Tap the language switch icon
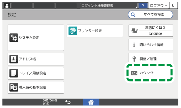181x108 pixels. coord(134,31)
